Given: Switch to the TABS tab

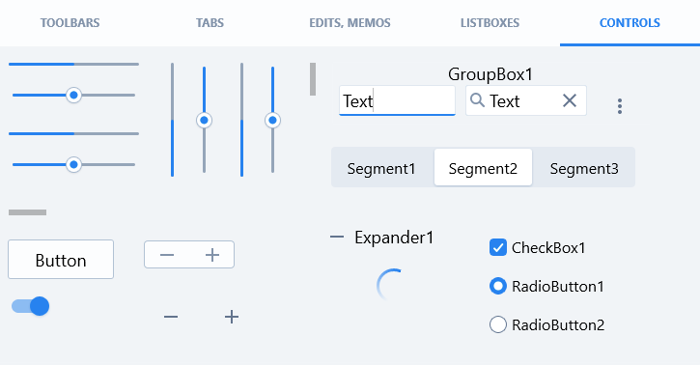Looking at the screenshot, I should pos(210,23).
